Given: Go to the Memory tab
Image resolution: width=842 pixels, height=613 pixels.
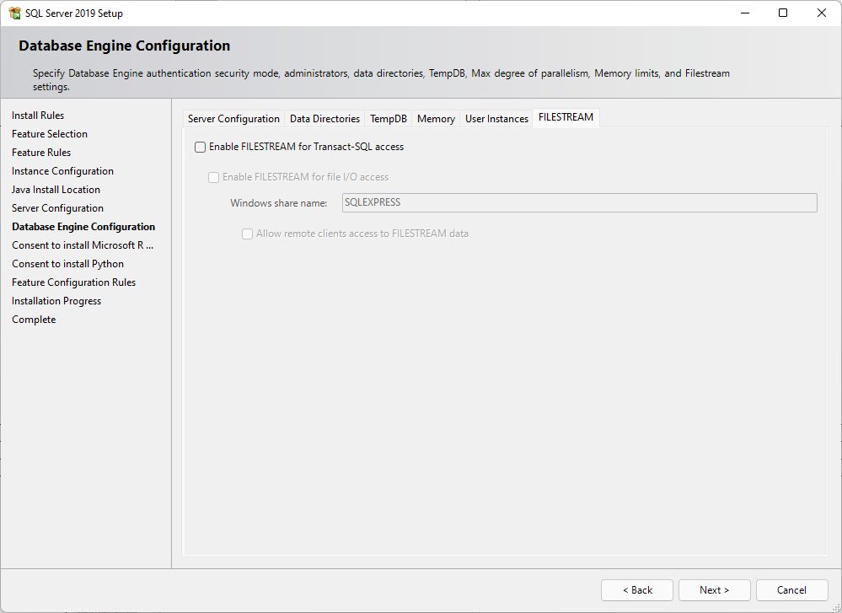Looking at the screenshot, I should click(x=436, y=119).
